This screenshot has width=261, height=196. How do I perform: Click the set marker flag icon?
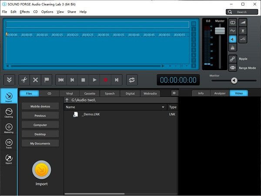[x=47, y=80]
